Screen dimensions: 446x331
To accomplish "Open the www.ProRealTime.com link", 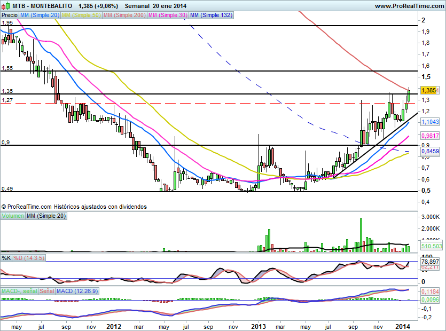I will pos(408,5).
